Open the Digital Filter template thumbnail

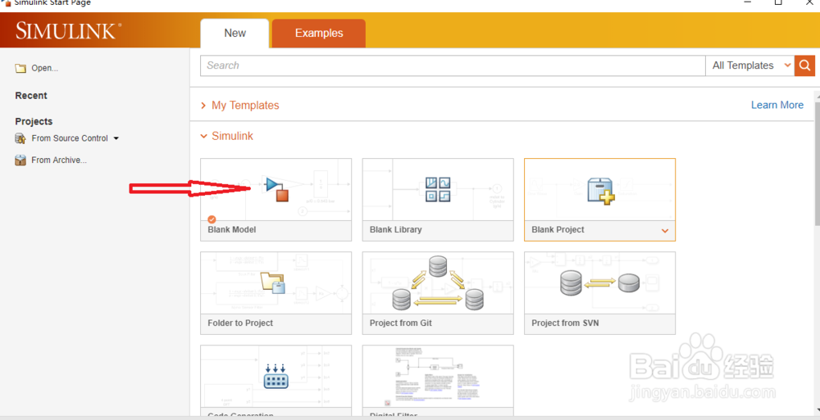point(438,376)
